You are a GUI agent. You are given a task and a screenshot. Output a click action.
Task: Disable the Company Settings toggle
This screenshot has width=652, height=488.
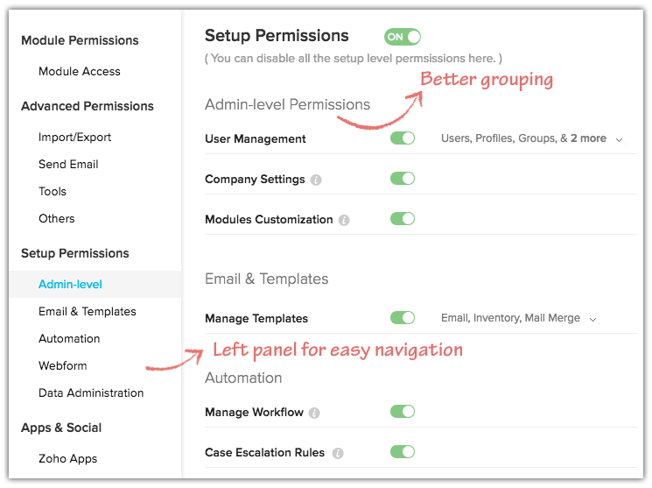(x=403, y=179)
